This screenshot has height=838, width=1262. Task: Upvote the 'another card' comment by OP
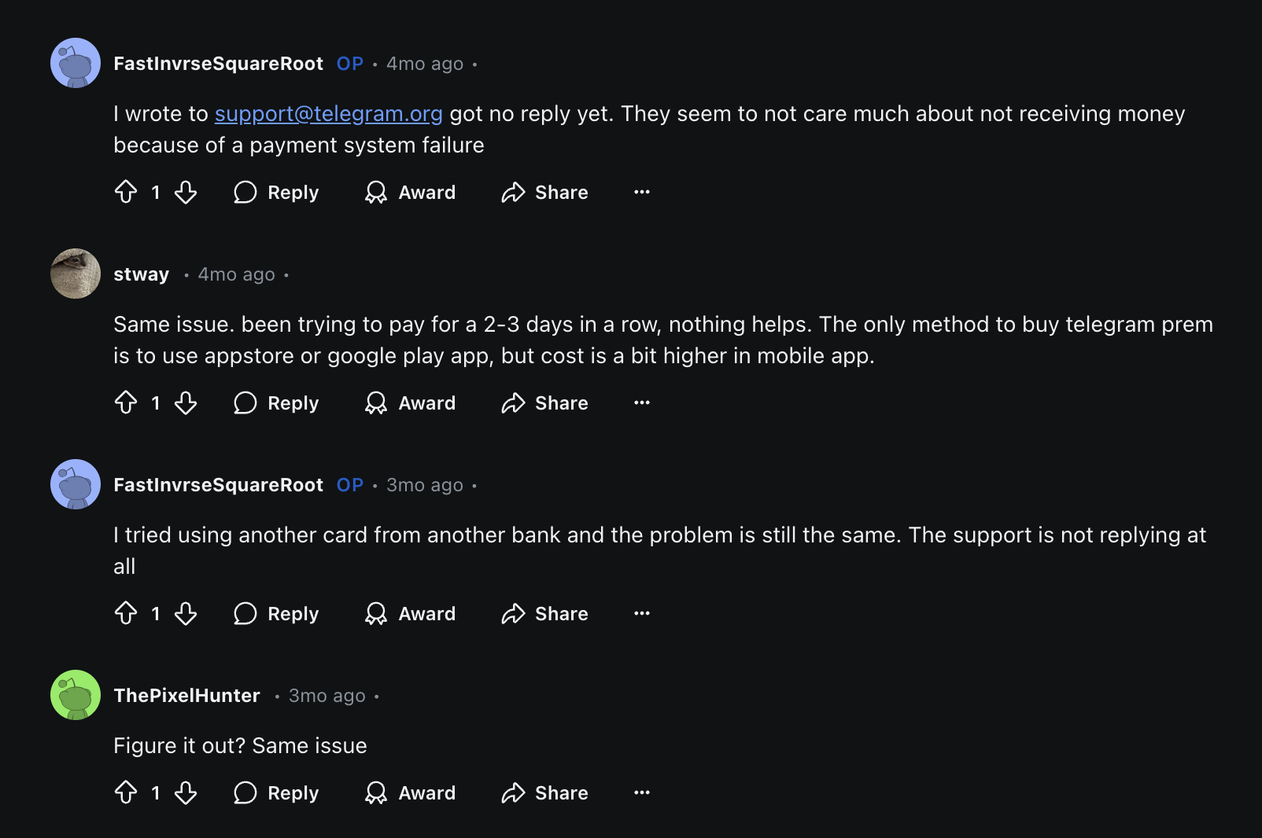click(x=126, y=613)
